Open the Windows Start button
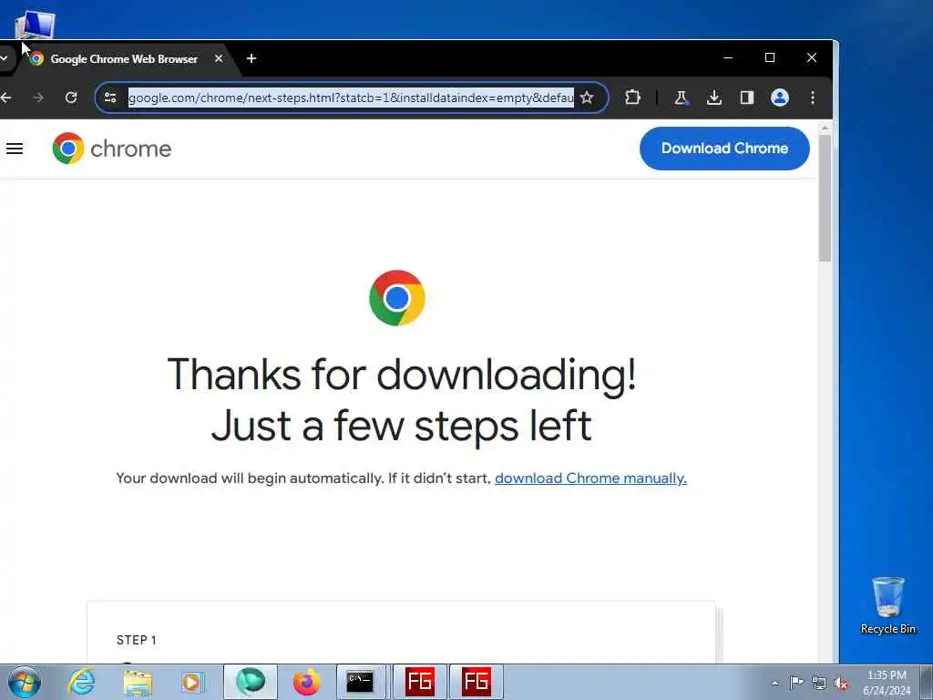 [x=25, y=682]
